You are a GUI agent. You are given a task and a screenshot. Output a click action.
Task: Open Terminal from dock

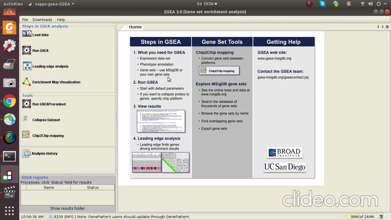9,156
